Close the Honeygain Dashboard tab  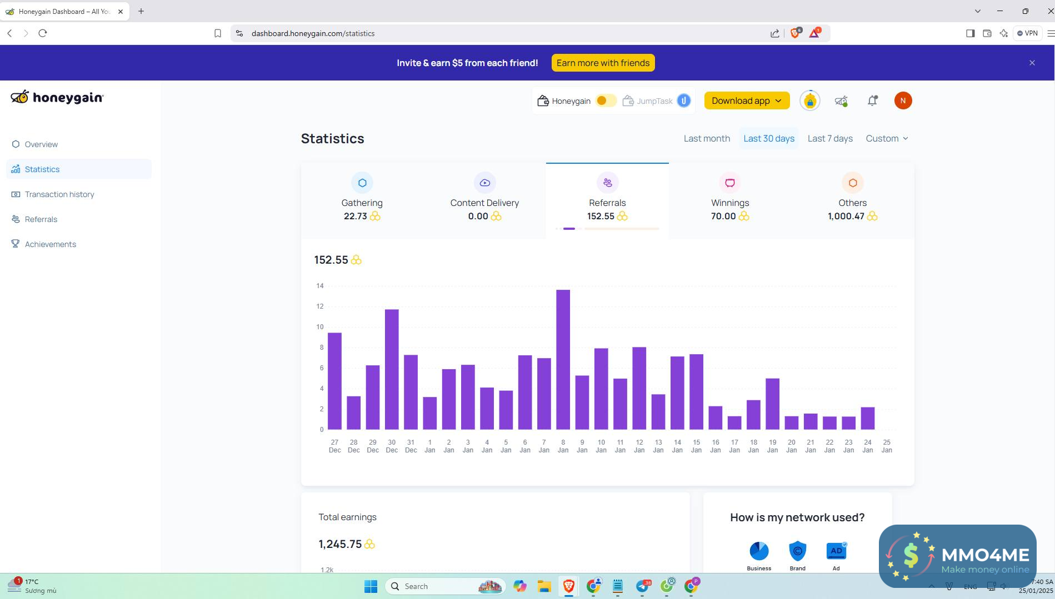pyautogui.click(x=121, y=11)
